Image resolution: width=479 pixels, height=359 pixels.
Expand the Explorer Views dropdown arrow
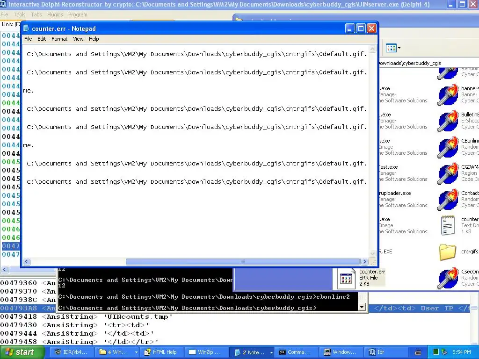tap(399, 48)
